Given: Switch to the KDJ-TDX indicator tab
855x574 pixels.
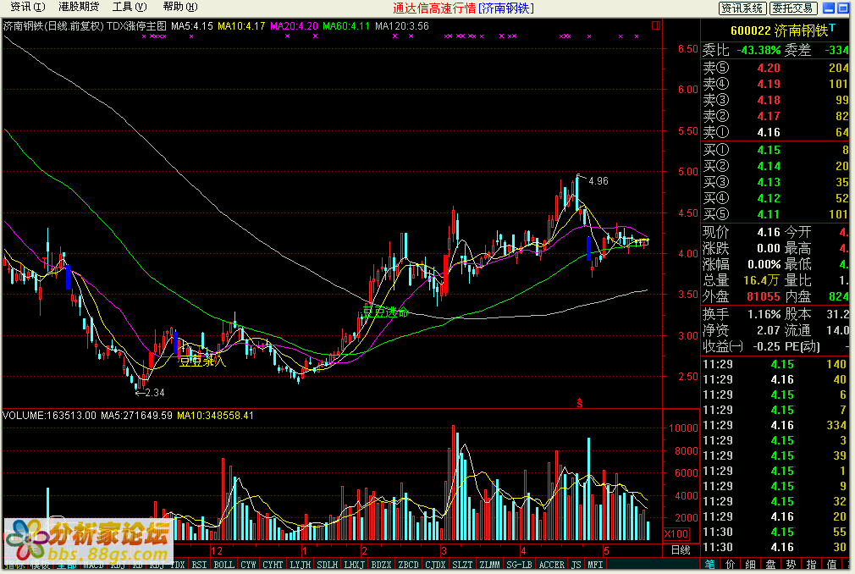Looking at the screenshot, I should pos(168,565).
